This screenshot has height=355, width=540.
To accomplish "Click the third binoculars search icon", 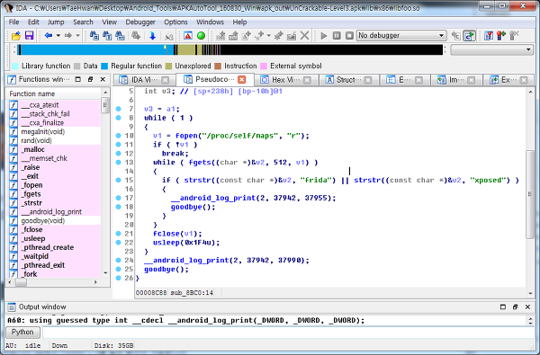I will pos(120,35).
